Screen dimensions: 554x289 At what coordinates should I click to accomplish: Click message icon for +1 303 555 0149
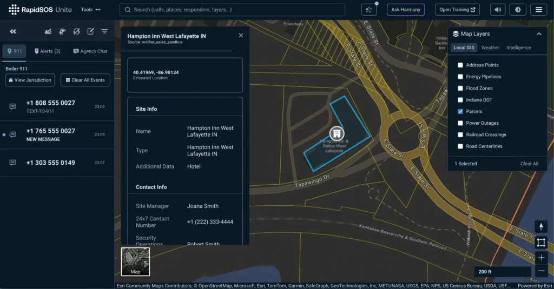click(x=13, y=163)
